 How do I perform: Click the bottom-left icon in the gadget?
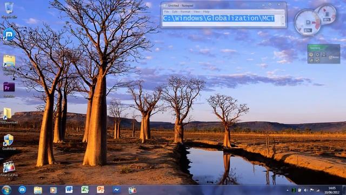coord(311,60)
